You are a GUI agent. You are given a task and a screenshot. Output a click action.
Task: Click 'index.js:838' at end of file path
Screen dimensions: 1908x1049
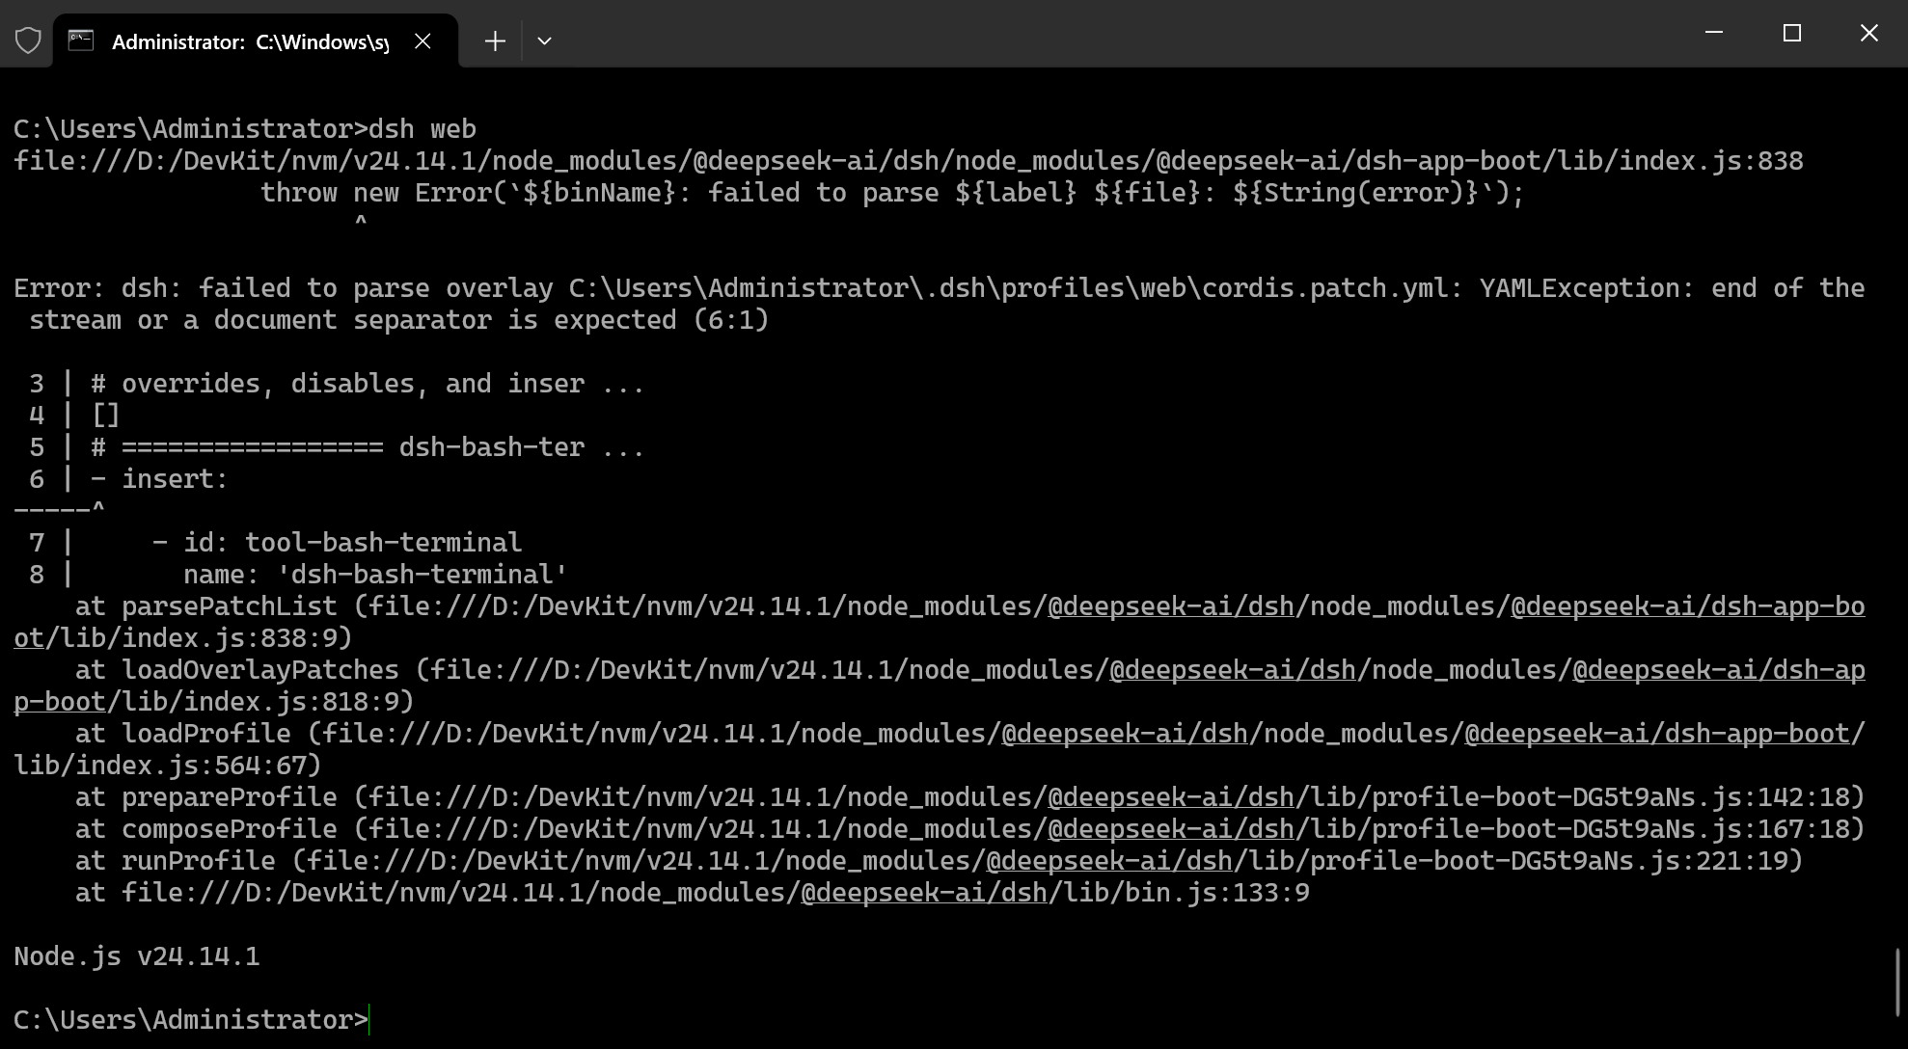pos(1711,161)
